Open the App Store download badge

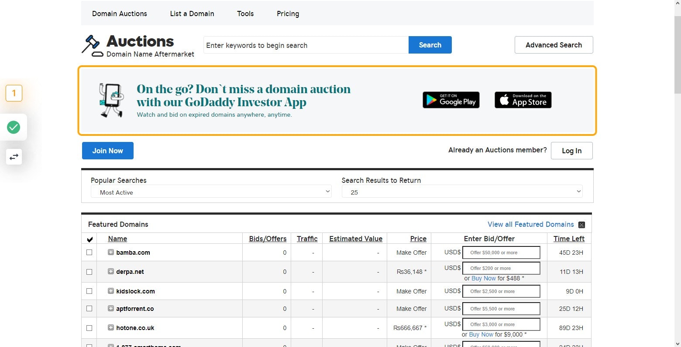[523, 100]
